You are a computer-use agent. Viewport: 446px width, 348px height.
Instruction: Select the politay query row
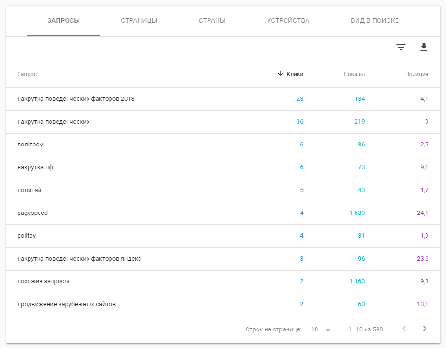point(223,236)
